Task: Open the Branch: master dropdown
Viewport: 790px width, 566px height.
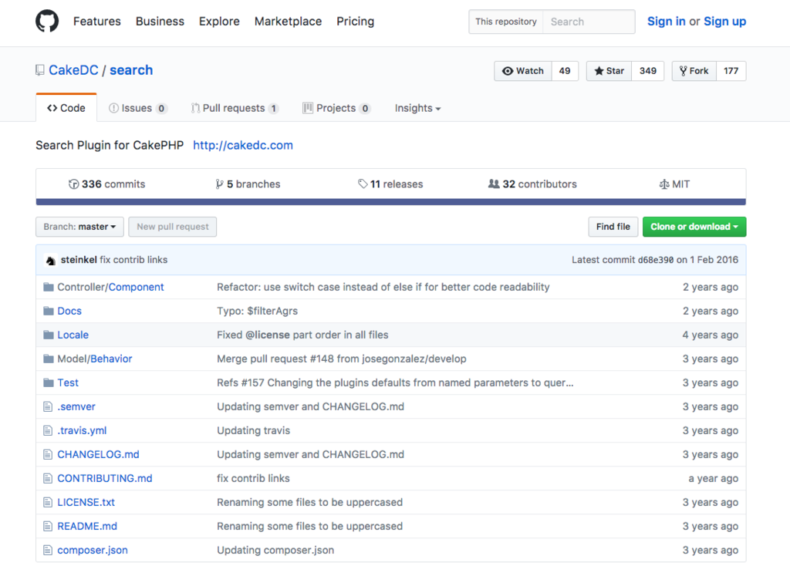Action: coord(79,227)
